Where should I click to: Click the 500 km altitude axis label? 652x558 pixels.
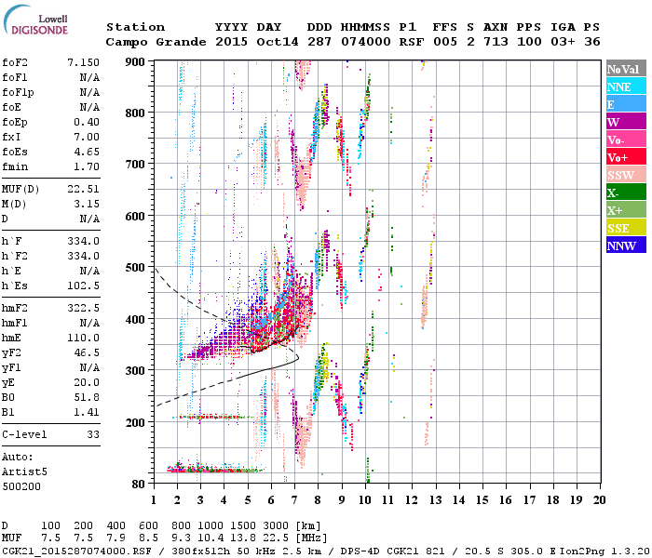click(135, 268)
